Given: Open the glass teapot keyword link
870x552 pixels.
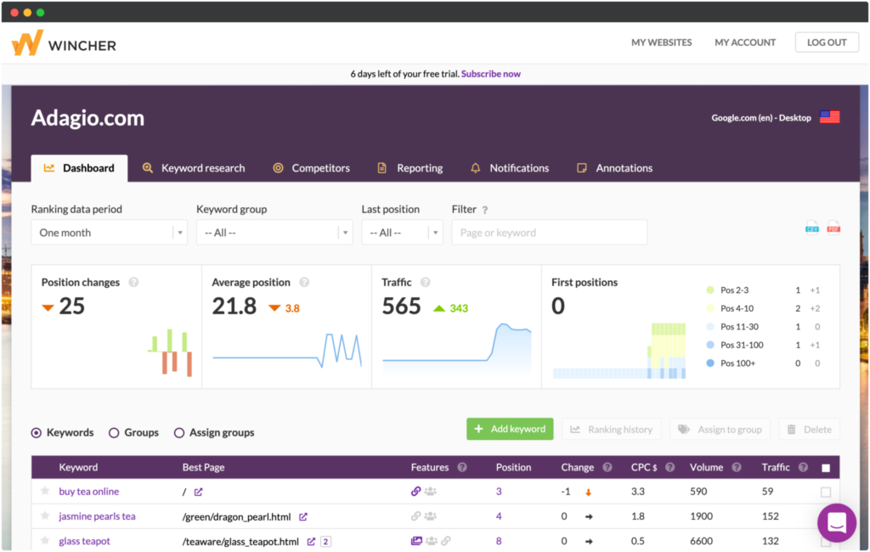Looking at the screenshot, I should (x=84, y=541).
